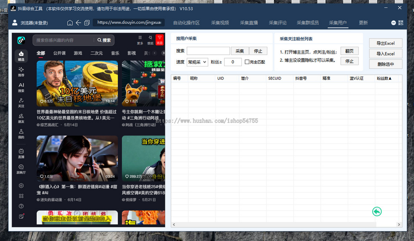Screen dimensions: 414x241
Task: Select the 音乐 category tab
Action: [x=115, y=53]
